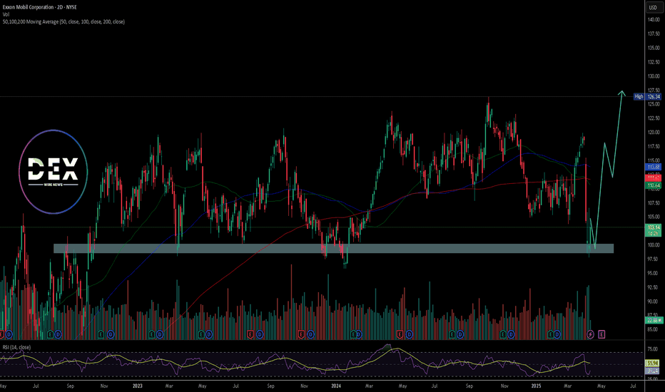This screenshot has width=665, height=392.
Task: Open the earnings marker just before Nov 2022
Action: point(101,334)
